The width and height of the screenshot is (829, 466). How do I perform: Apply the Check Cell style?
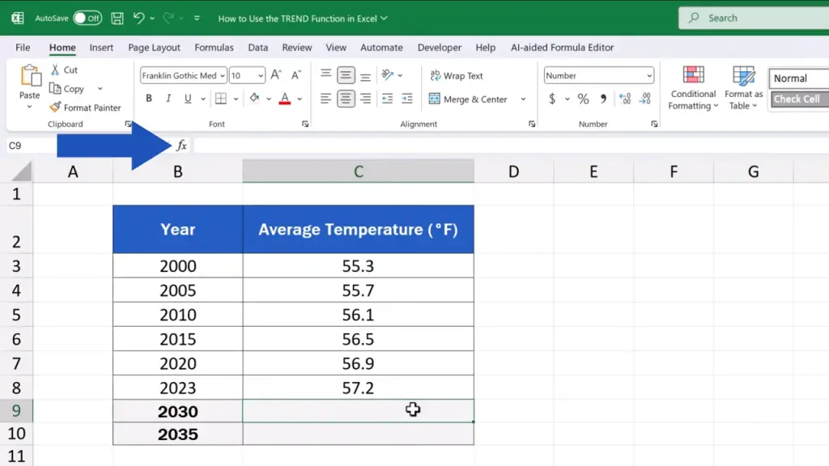pyautogui.click(x=797, y=100)
